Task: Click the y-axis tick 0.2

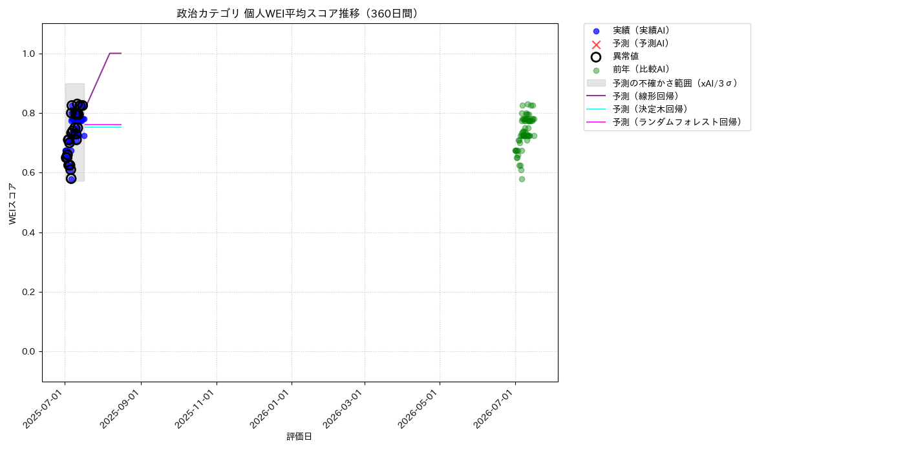Action: [28, 292]
